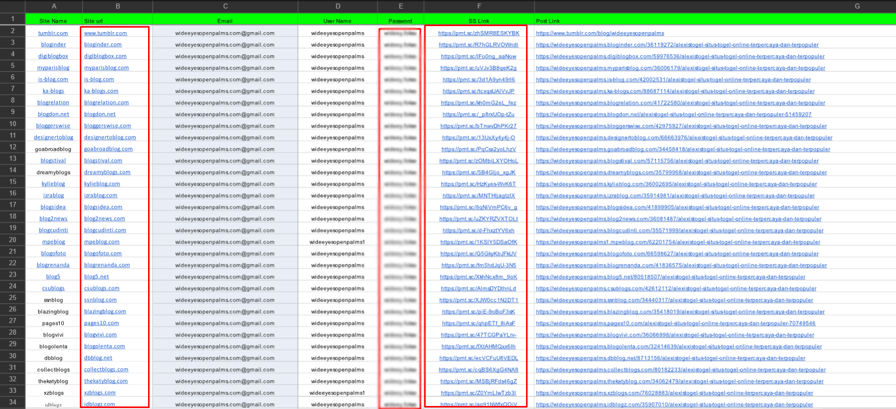The height and width of the screenshot is (409, 896).
Task: Open the pages10.com site url link
Action: pos(101,323)
